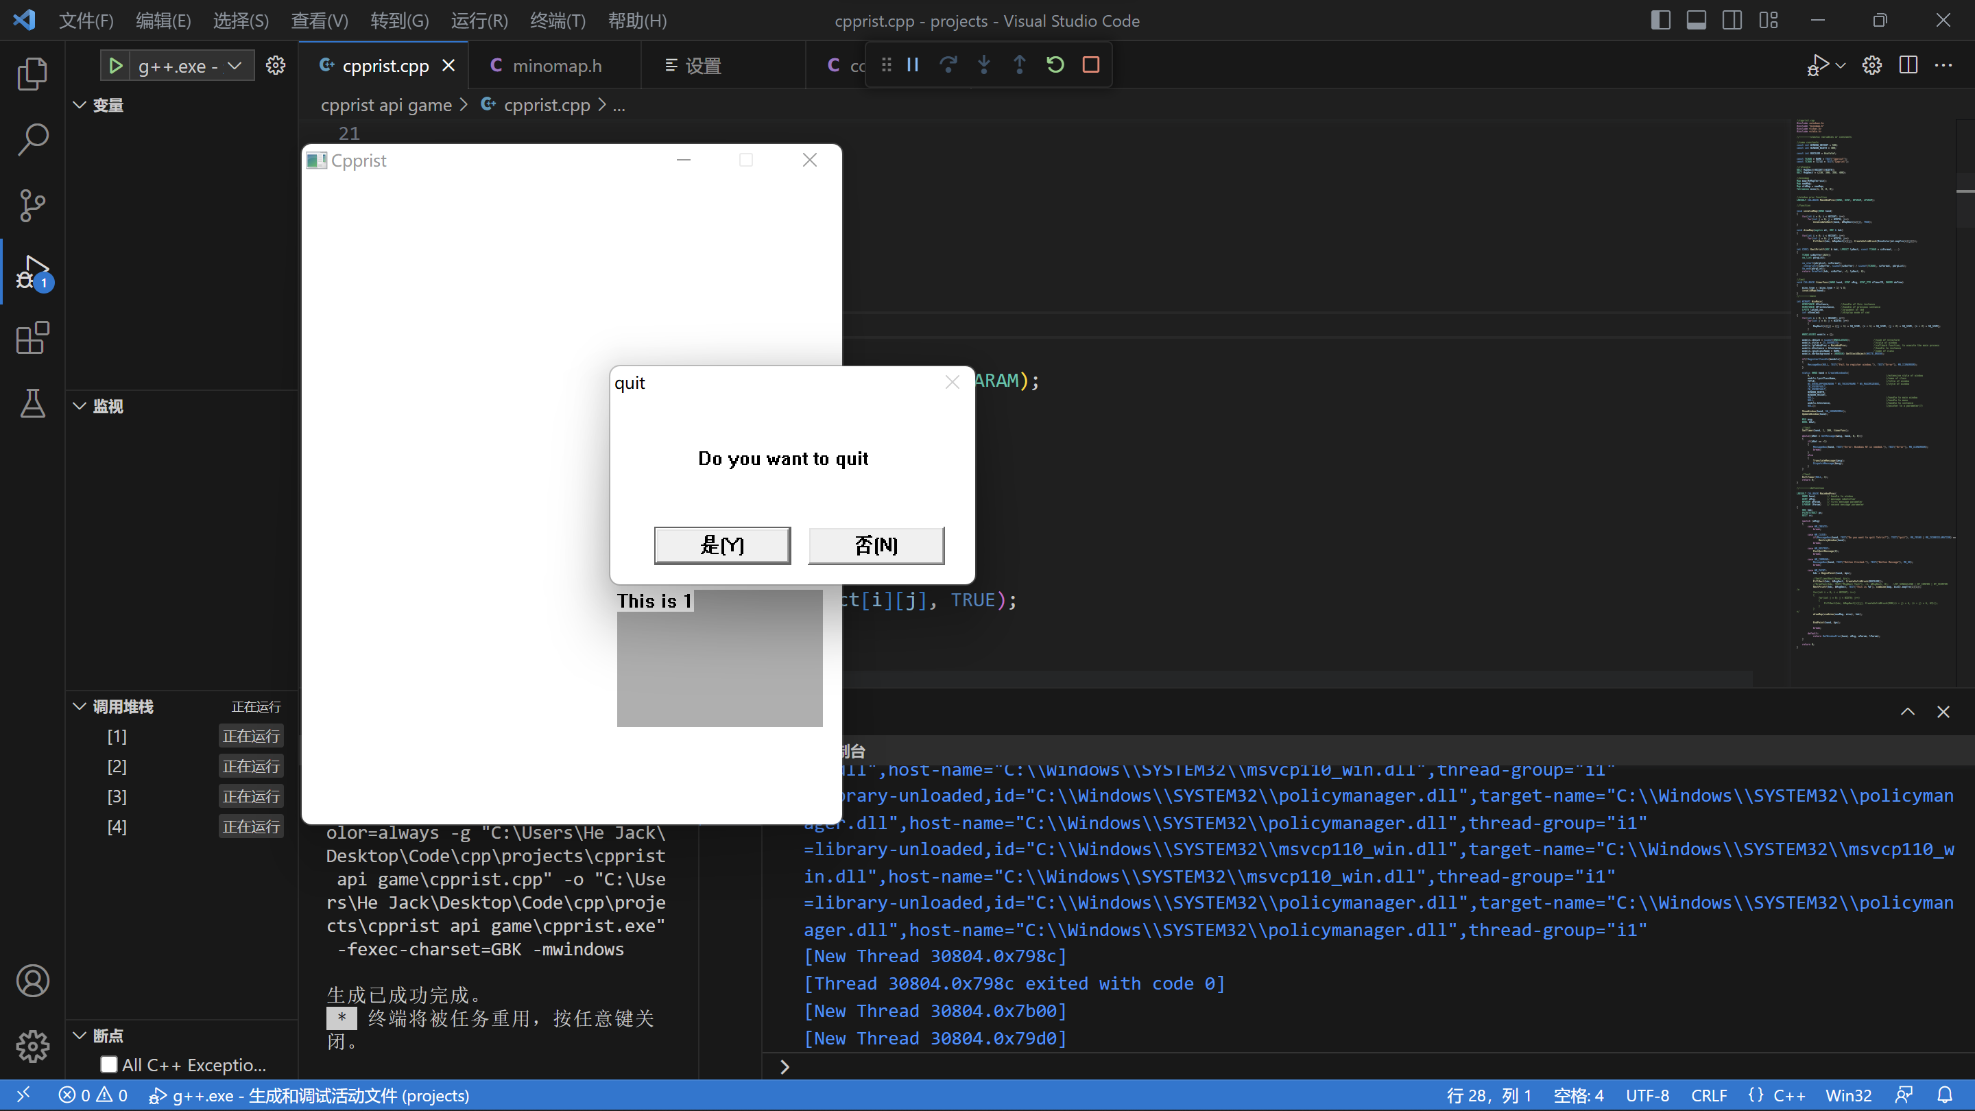Open the Testing flask view
1975x1111 pixels.
tap(32, 403)
